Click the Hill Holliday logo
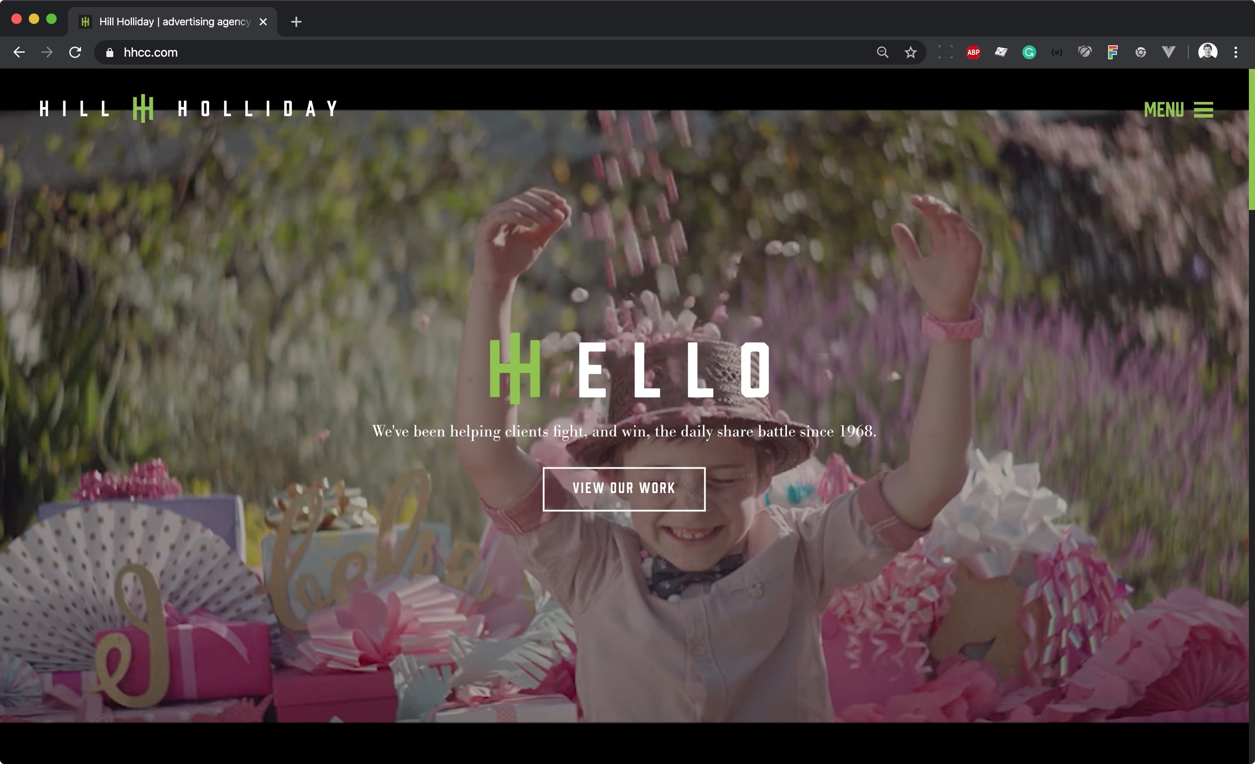 click(188, 108)
